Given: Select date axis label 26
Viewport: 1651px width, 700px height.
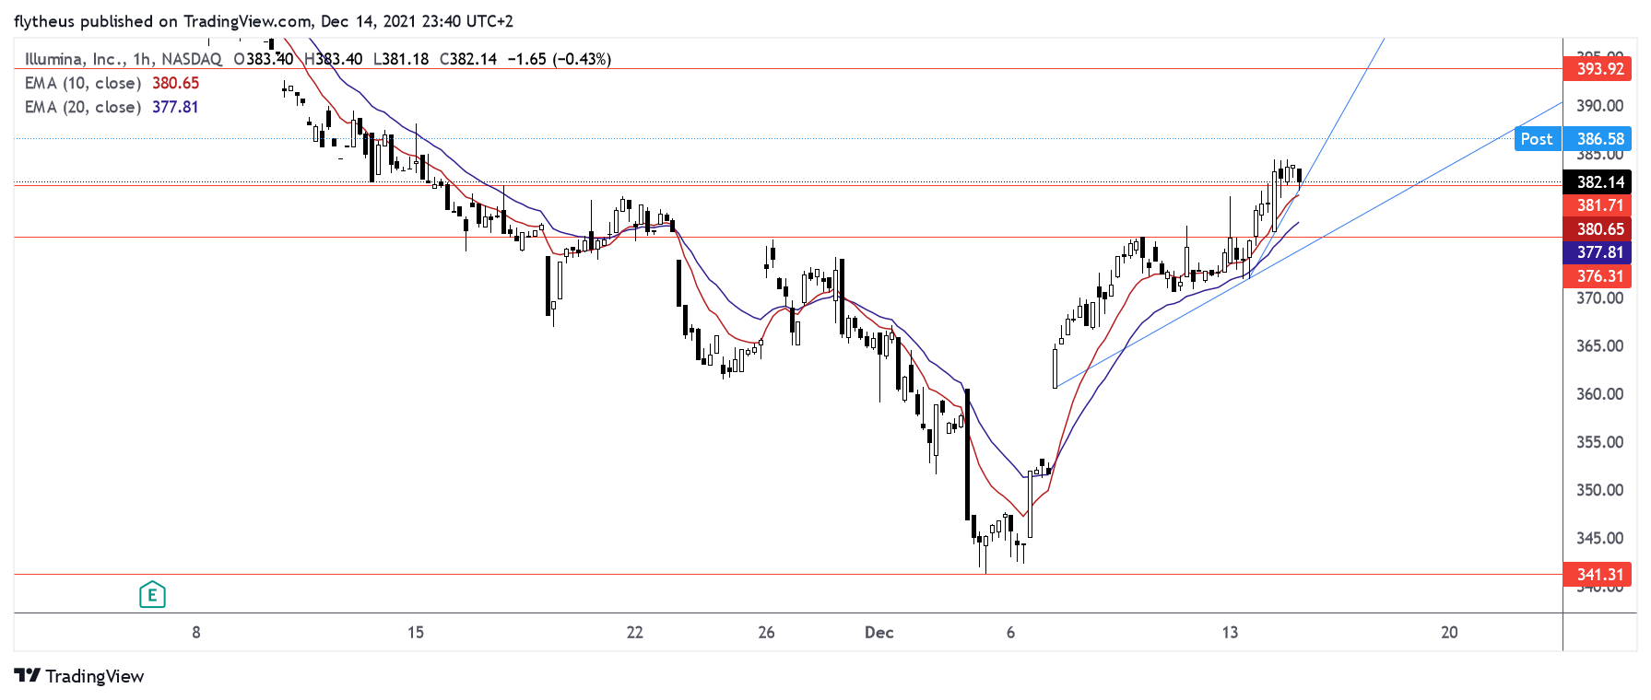Looking at the screenshot, I should click(766, 632).
